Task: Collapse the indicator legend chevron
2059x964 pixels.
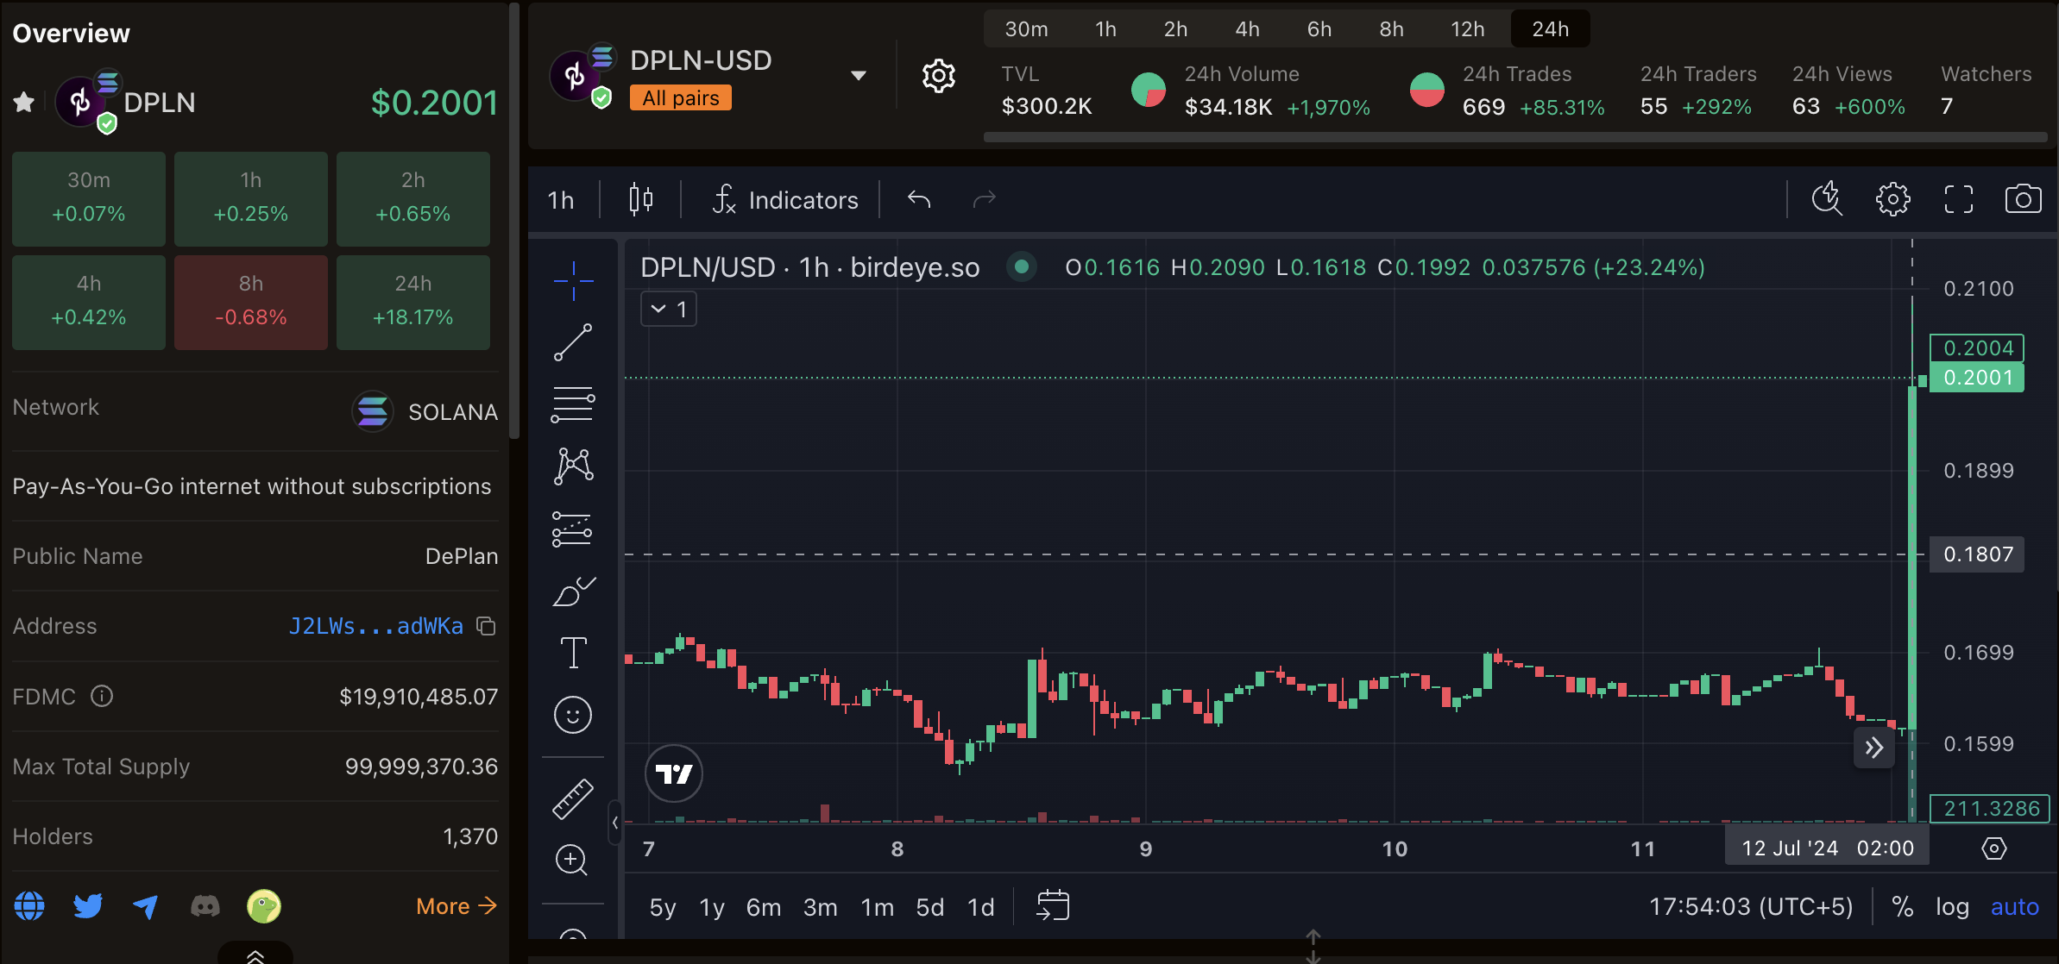Action: click(658, 309)
